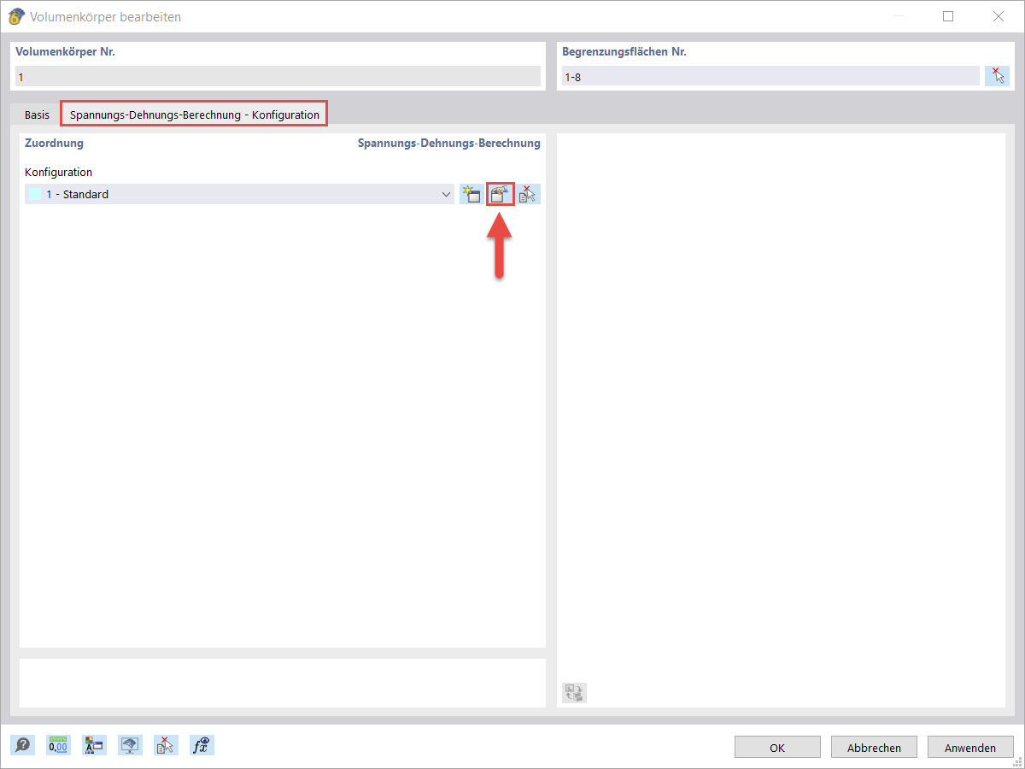The image size is (1025, 769).
Task: Click the Anwenden button
Action: pos(970,748)
